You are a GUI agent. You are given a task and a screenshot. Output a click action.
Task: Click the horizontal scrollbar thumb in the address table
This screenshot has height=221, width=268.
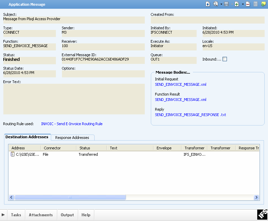[x=70, y=197]
